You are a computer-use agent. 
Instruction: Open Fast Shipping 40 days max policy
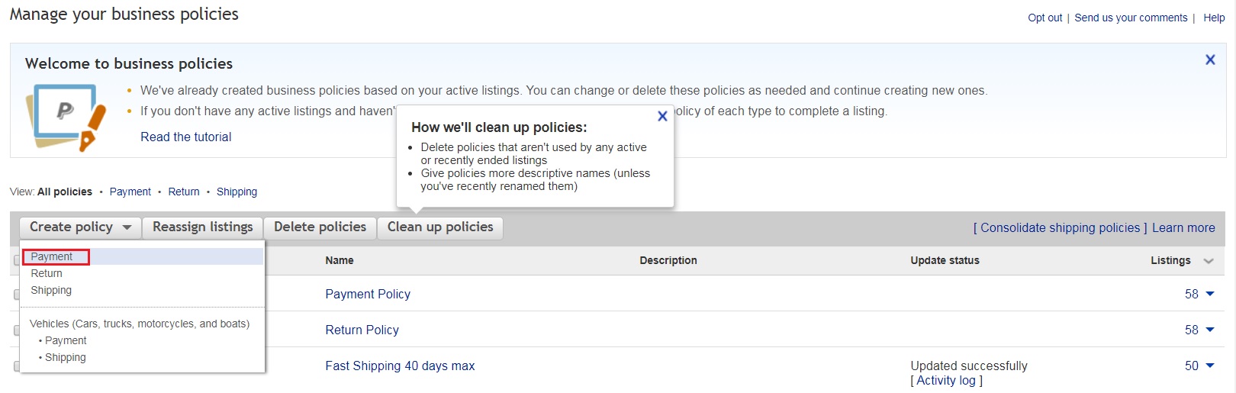400,366
